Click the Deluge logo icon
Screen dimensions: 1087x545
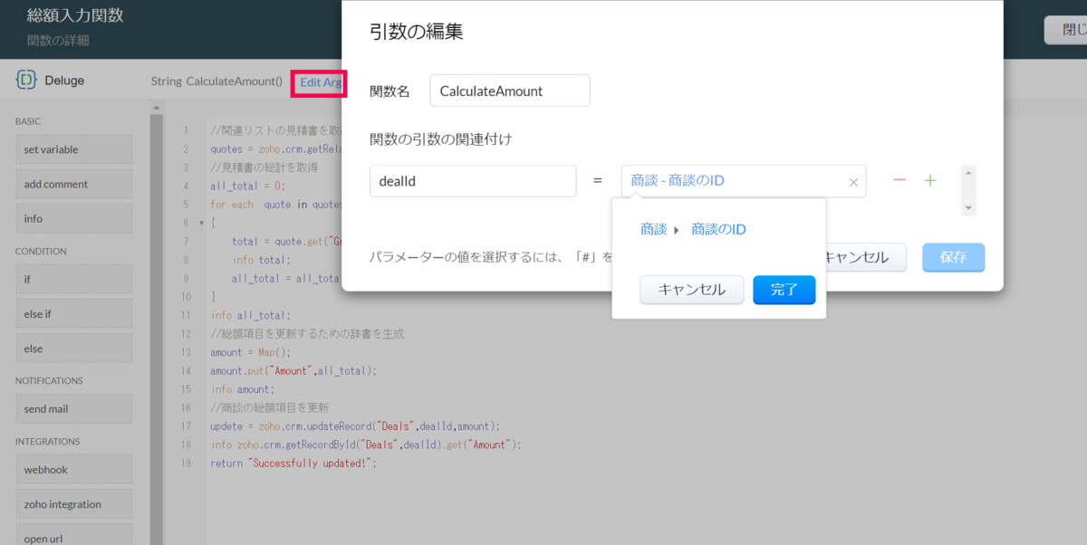[x=26, y=80]
